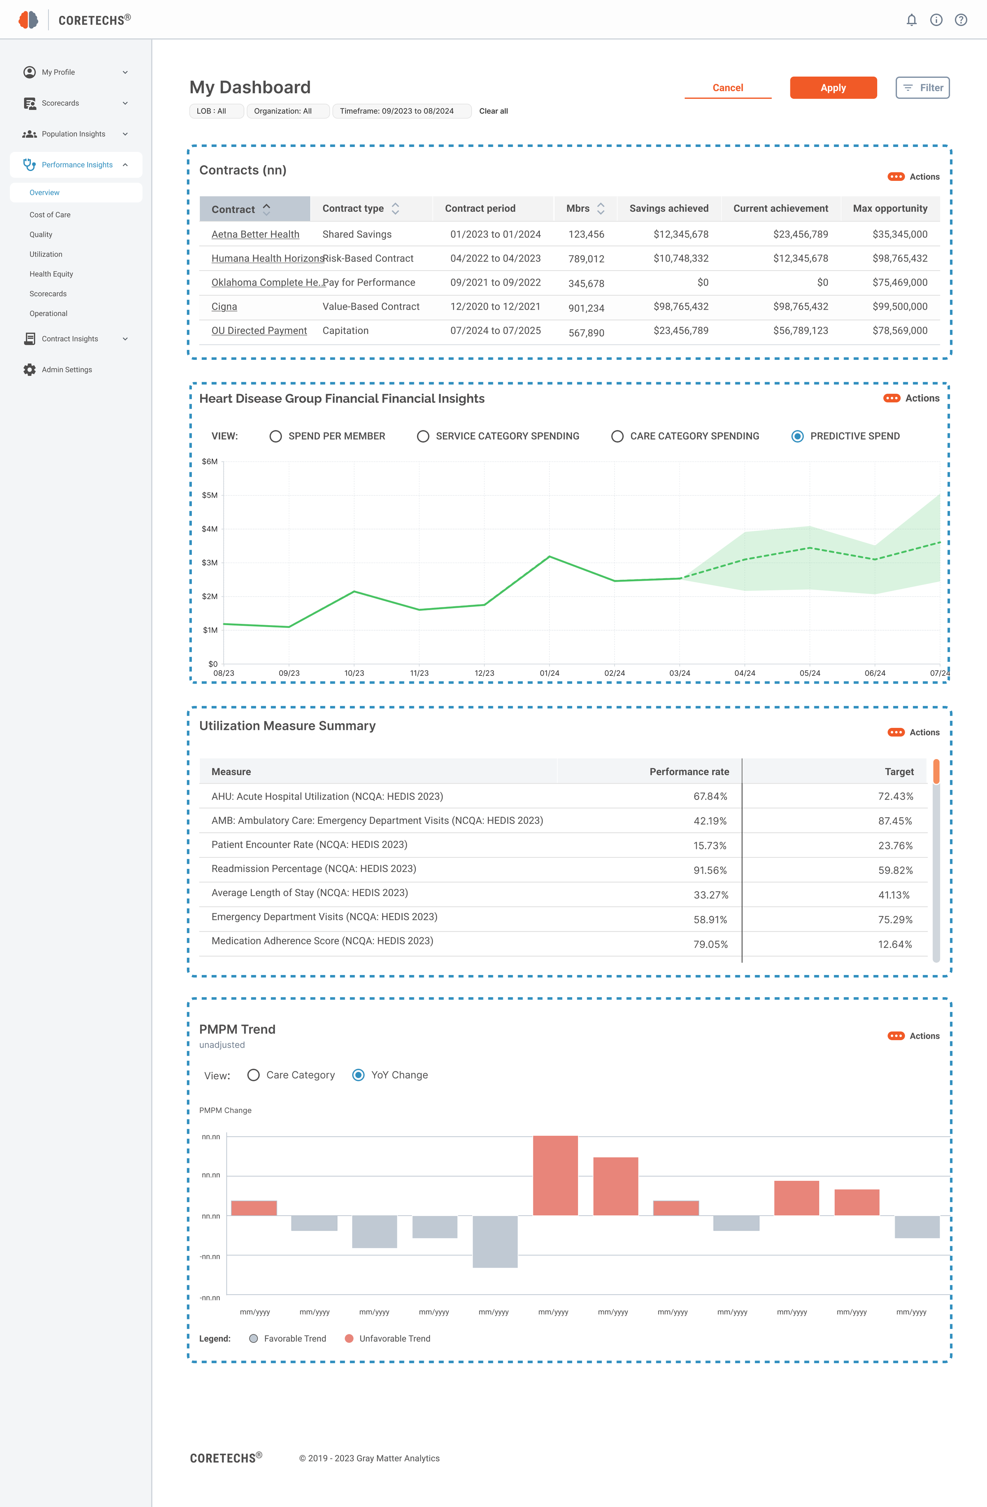The height and width of the screenshot is (1507, 987).
Task: Click the utilization table scrollbar thumb
Action: (936, 771)
